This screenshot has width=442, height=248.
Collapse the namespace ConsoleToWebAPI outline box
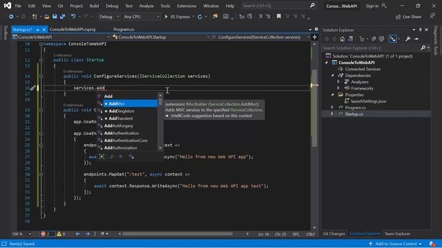coord(41,44)
